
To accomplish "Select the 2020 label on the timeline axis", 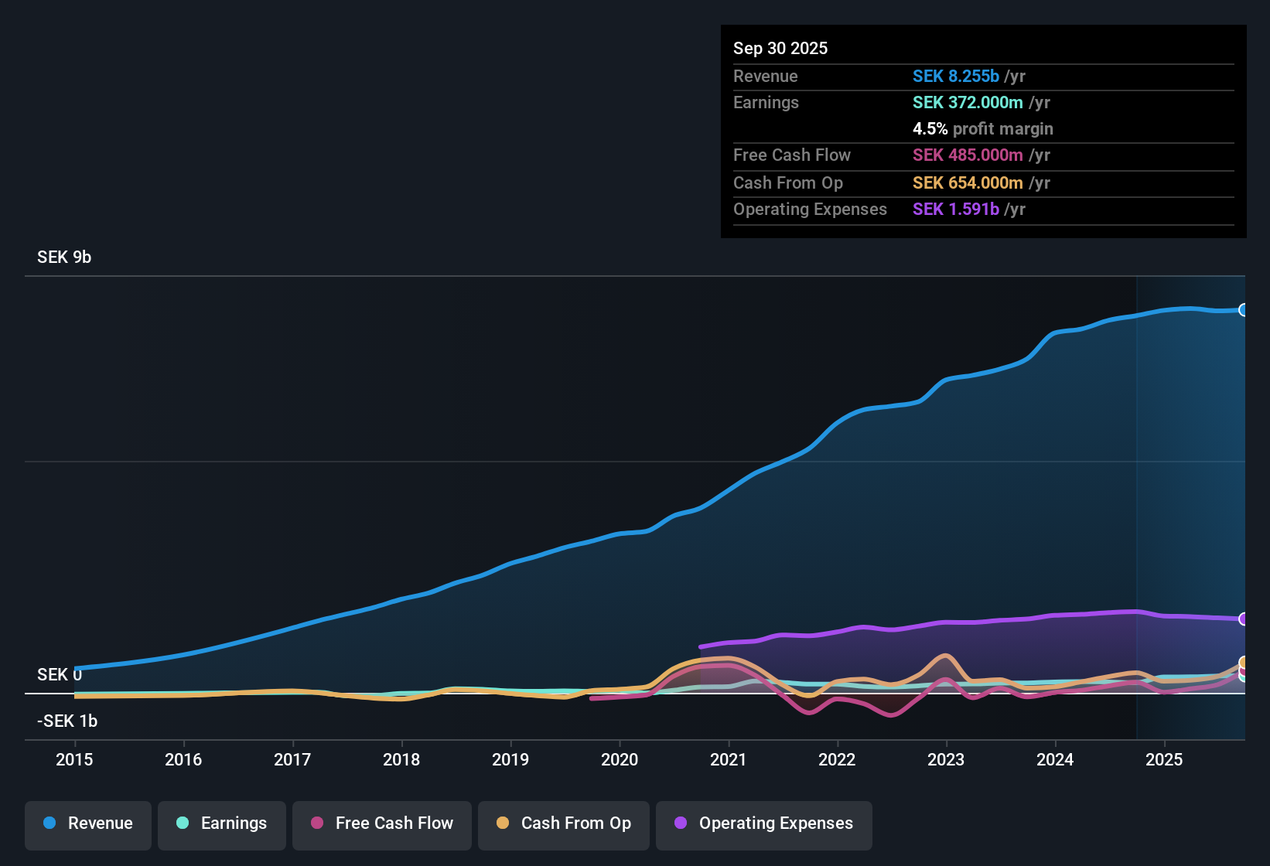I will (620, 760).
